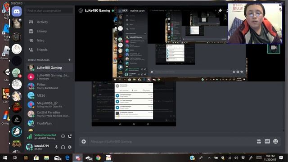This screenshot has height=162, width=288.
Task: Mute the microphone
Action: pyautogui.click(x=56, y=147)
